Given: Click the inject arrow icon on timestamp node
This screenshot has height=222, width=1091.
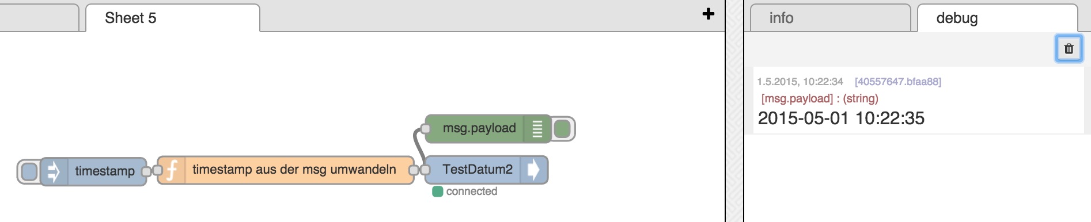Looking at the screenshot, I should tap(54, 171).
